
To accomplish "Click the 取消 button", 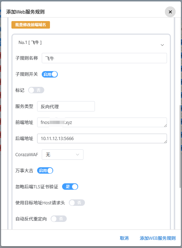I will [x=124, y=238].
